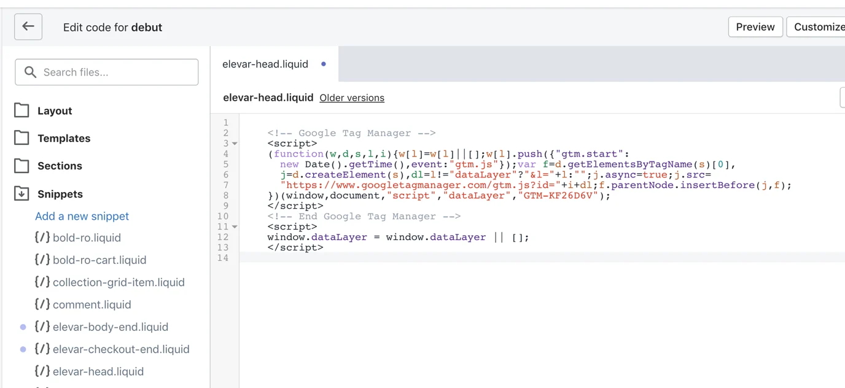Click the code icon beside bold-ro-cart.liquid
The width and height of the screenshot is (845, 388).
42,260
